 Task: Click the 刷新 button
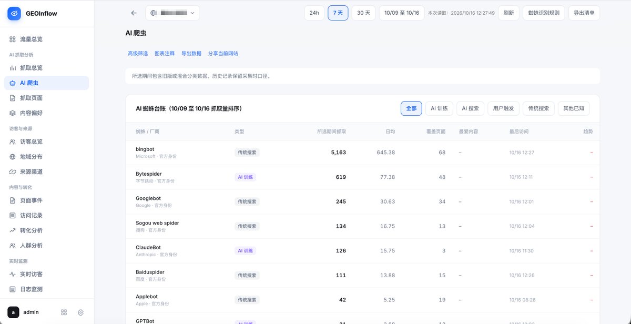pyautogui.click(x=509, y=13)
